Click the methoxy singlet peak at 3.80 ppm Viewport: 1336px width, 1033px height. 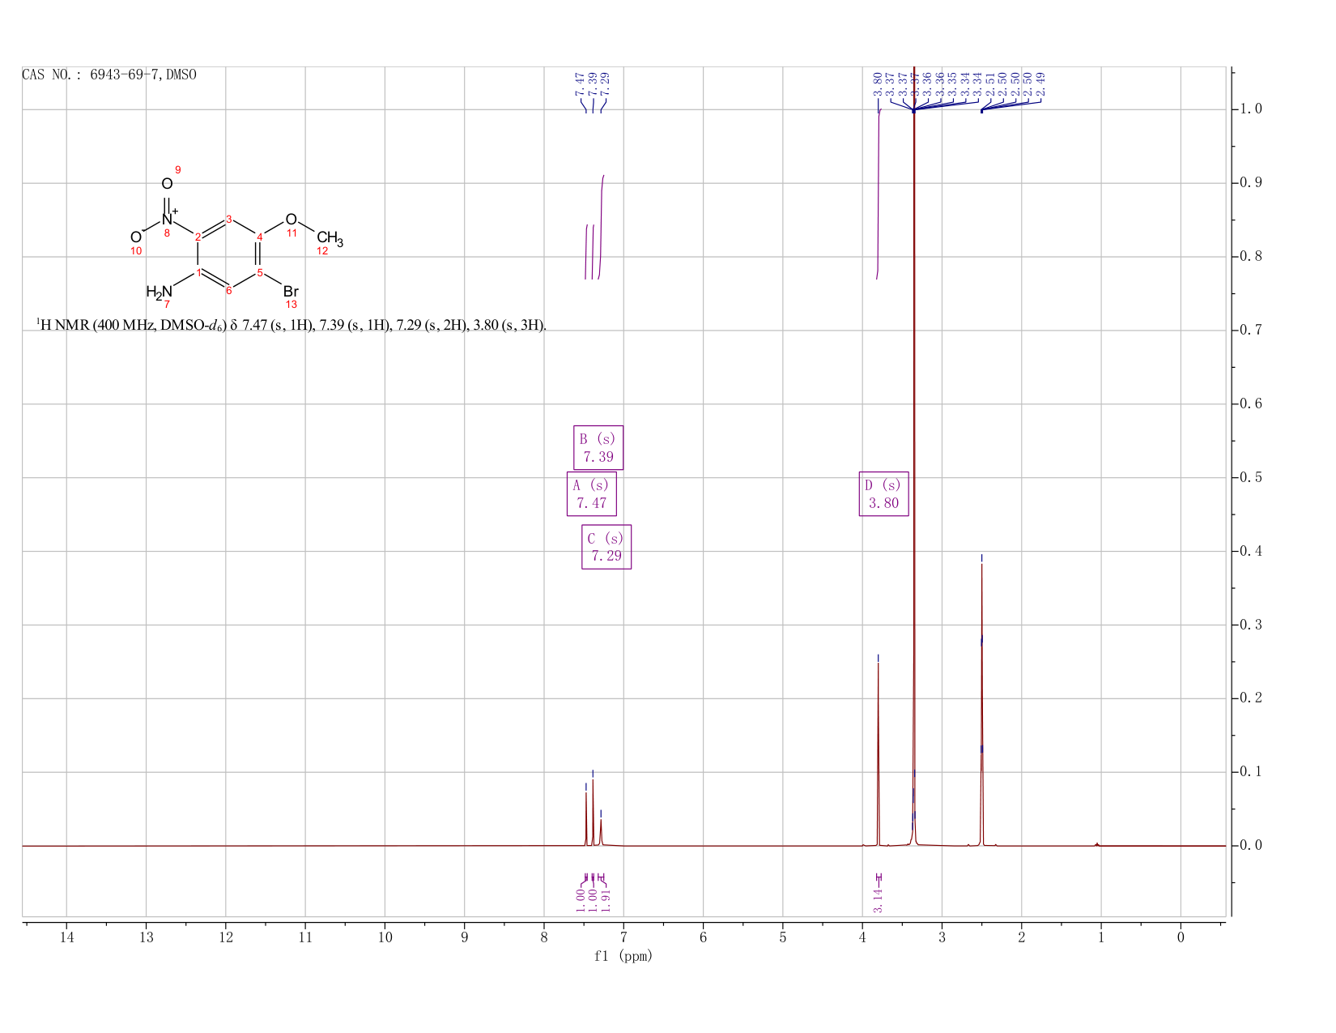pyautogui.click(x=878, y=753)
